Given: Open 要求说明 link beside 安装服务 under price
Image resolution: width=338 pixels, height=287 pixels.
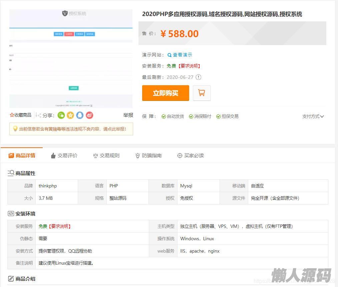Looking at the screenshot, I should (x=190, y=66).
